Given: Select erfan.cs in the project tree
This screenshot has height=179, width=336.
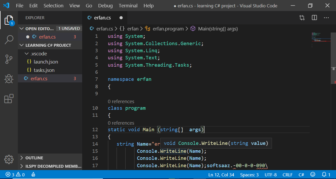Looking at the screenshot, I should pos(50,78).
